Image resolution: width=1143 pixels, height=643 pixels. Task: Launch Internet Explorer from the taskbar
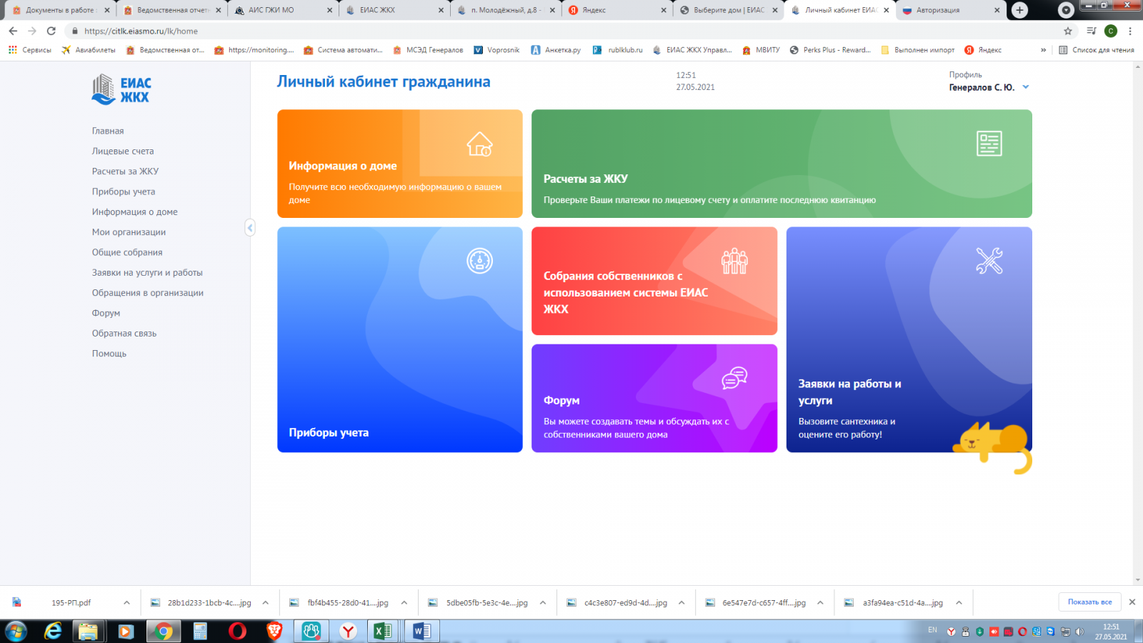(x=53, y=631)
